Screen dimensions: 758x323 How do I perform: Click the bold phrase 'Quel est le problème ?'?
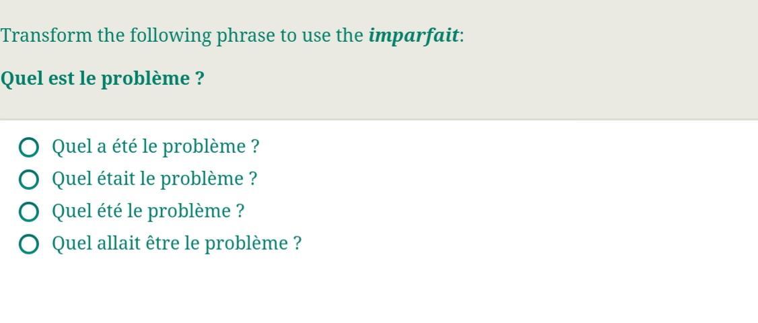(x=102, y=79)
